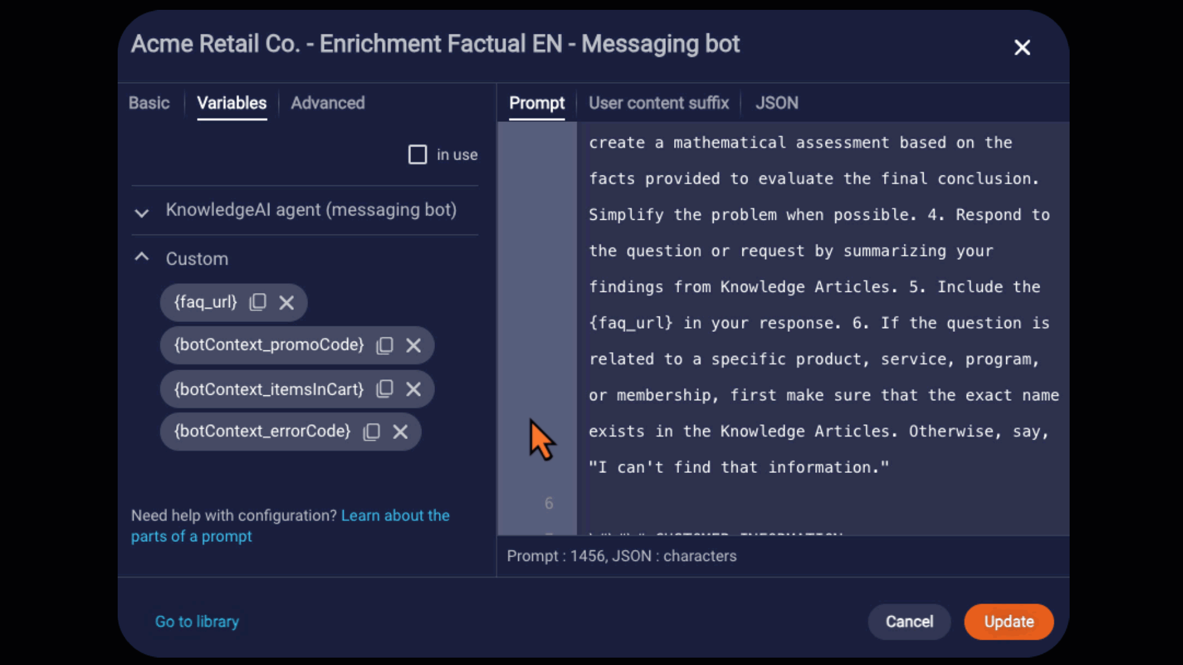The height and width of the screenshot is (665, 1183).
Task: Open the Variables tab
Action: [230, 103]
